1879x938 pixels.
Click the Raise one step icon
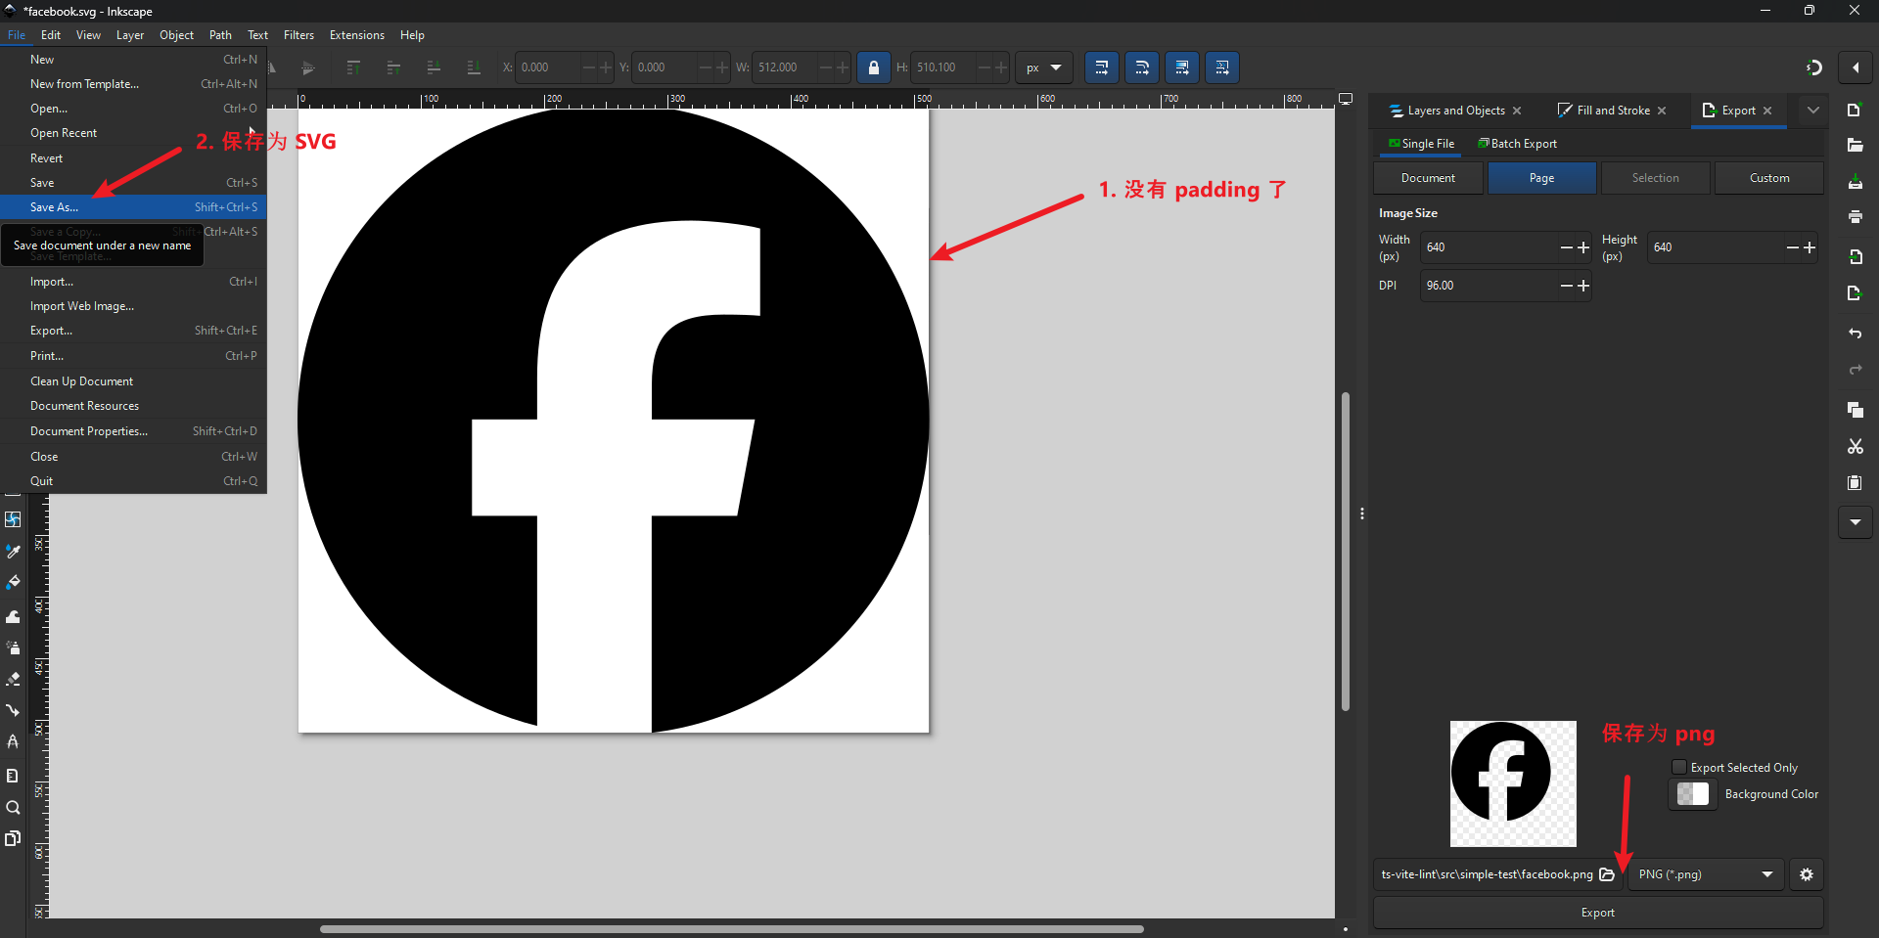pos(393,67)
